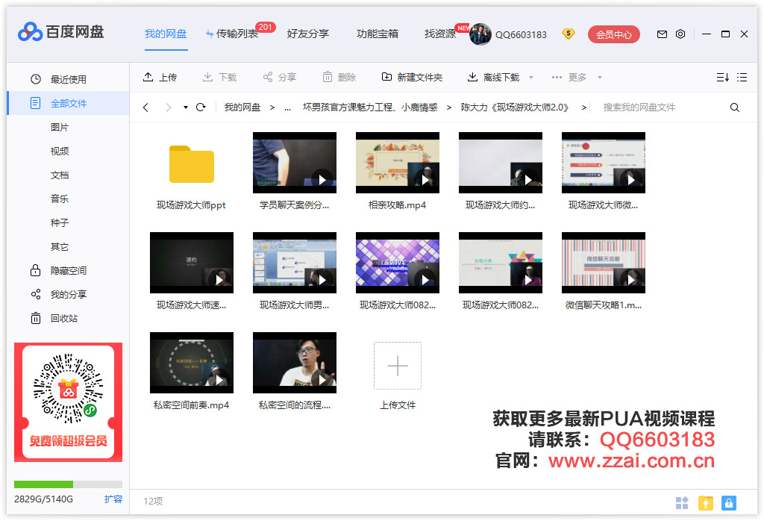Open settings hexagon icon in title bar
This screenshot has width=764, height=521.
point(680,34)
